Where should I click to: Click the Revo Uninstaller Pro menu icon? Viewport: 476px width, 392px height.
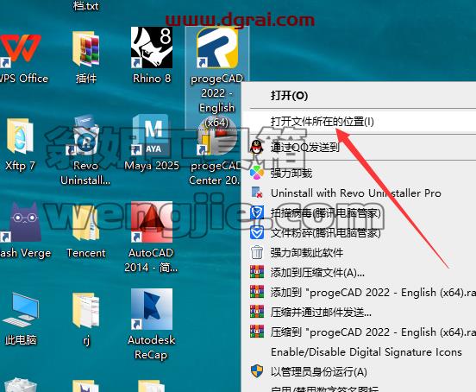[257, 193]
